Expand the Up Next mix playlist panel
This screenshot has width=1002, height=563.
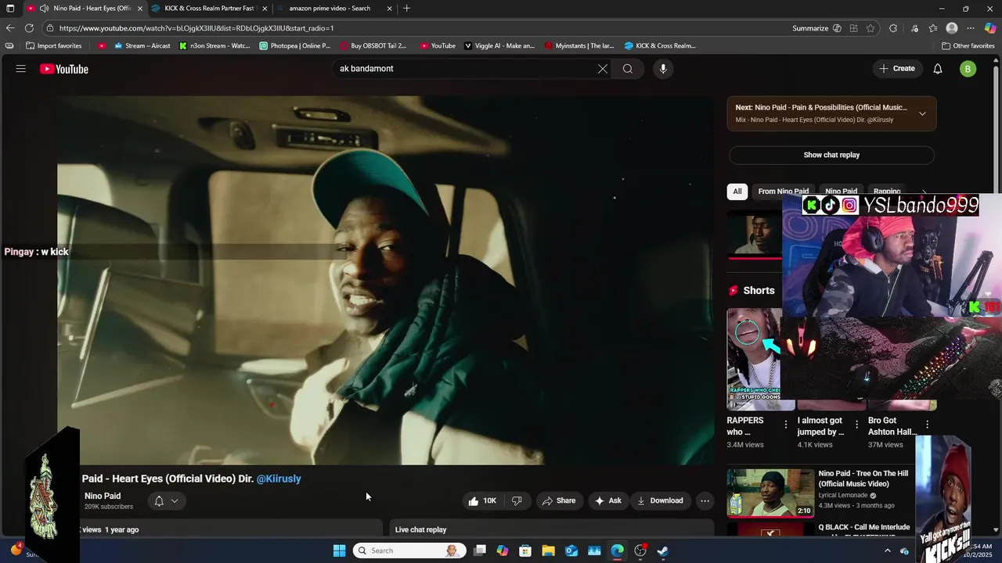(922, 113)
